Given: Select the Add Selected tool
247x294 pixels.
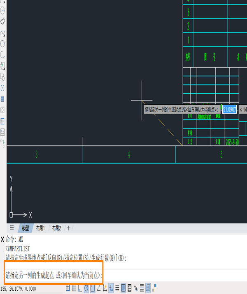Looking at the screenshot, I should tap(2, 143).
